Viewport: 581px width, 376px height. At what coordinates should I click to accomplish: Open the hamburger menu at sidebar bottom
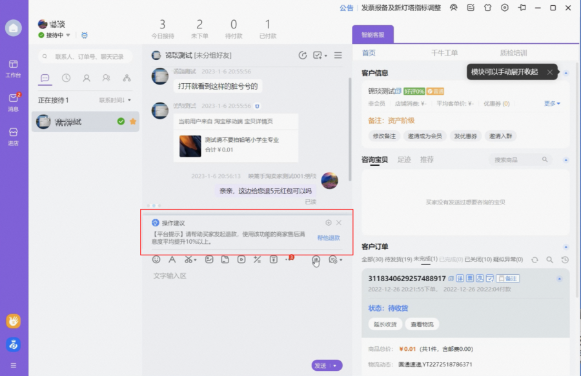click(x=14, y=365)
